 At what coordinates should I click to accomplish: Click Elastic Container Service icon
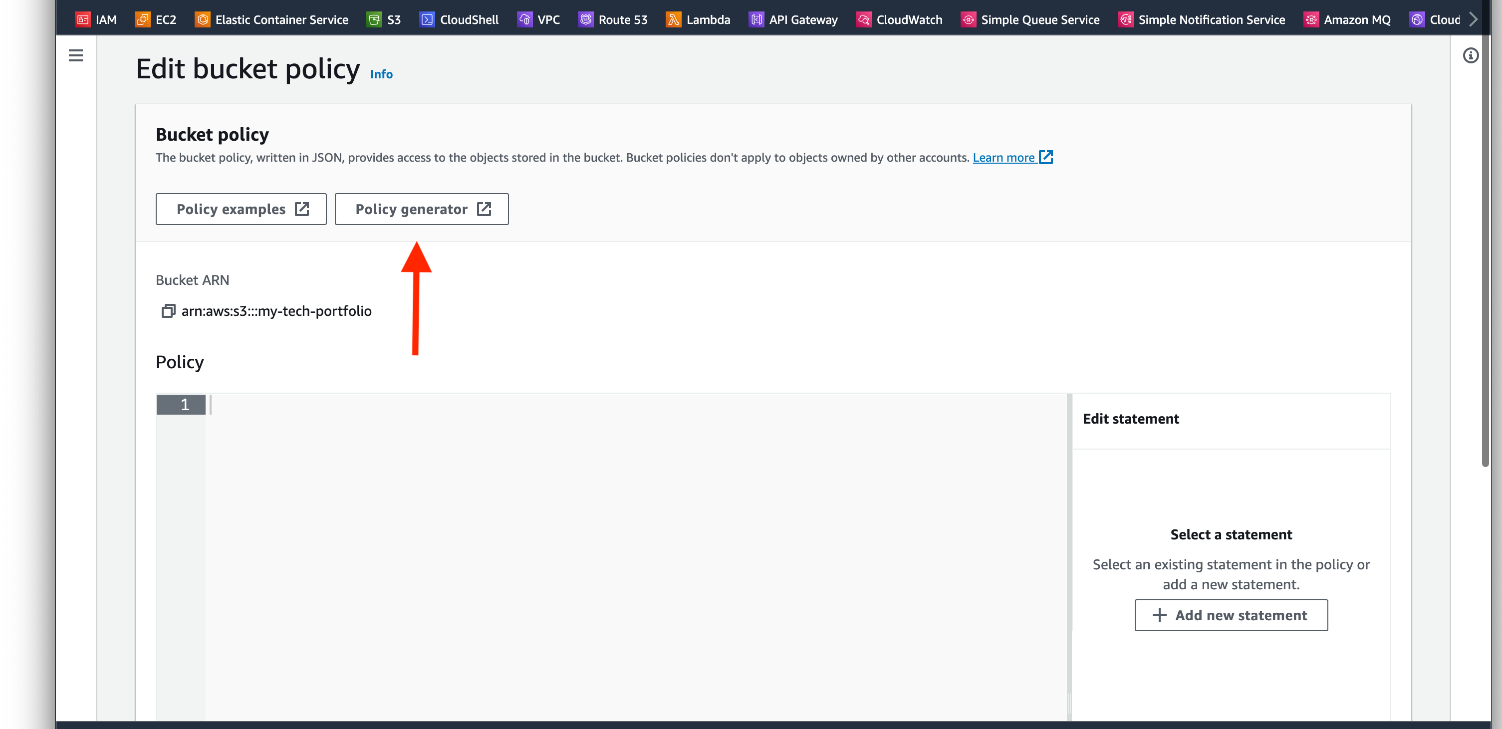click(x=202, y=20)
